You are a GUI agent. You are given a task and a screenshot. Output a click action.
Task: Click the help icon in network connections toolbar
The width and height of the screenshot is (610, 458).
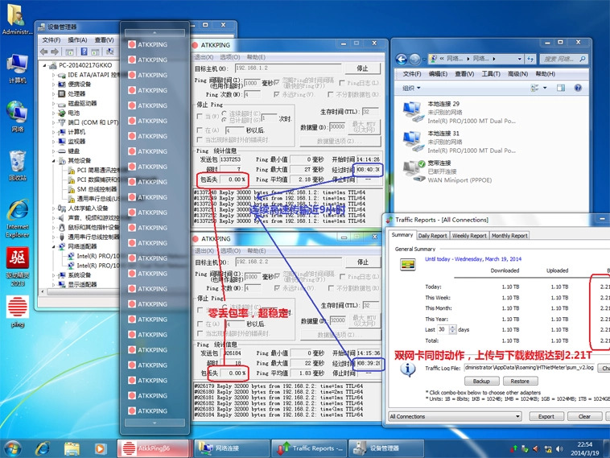(577, 88)
